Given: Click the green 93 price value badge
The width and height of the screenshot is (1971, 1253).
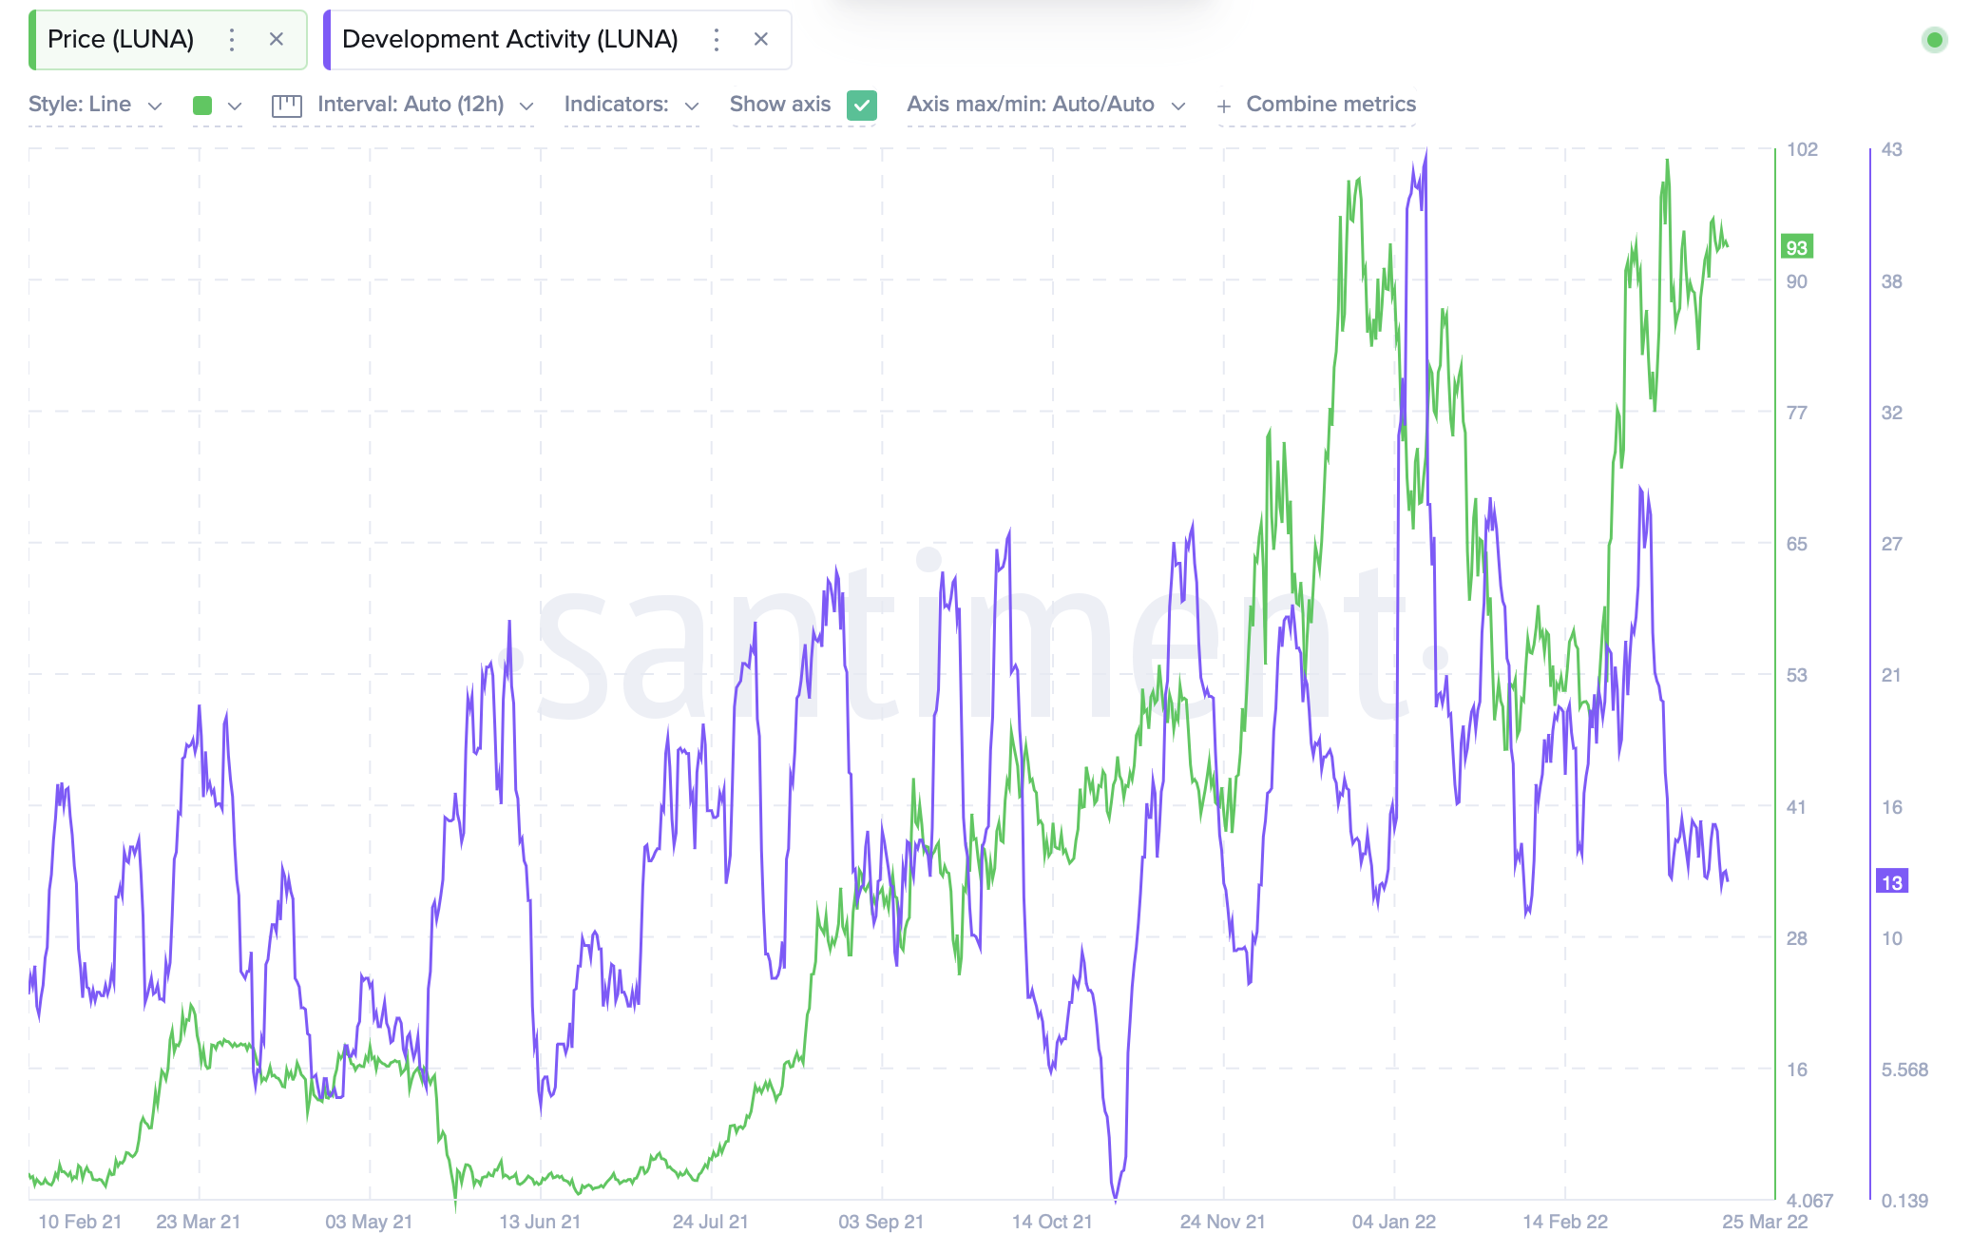Looking at the screenshot, I should [1796, 247].
